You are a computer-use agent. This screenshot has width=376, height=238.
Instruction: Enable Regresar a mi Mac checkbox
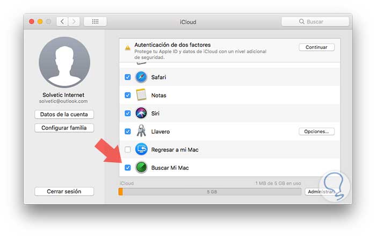click(x=128, y=150)
